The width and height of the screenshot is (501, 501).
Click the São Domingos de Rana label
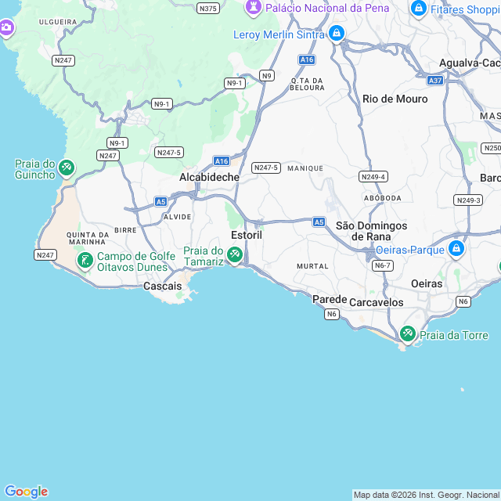click(x=371, y=232)
